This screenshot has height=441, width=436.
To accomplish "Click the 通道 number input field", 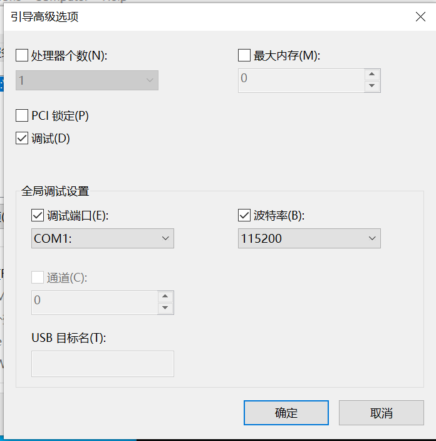I will point(94,302).
